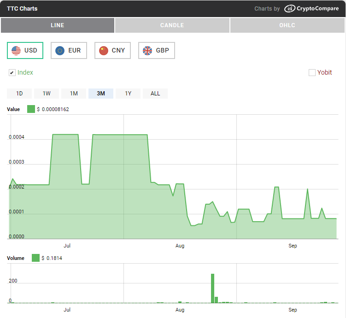Switch currency to CNY flag
Viewport: 346px width, 318px height.
coord(112,50)
